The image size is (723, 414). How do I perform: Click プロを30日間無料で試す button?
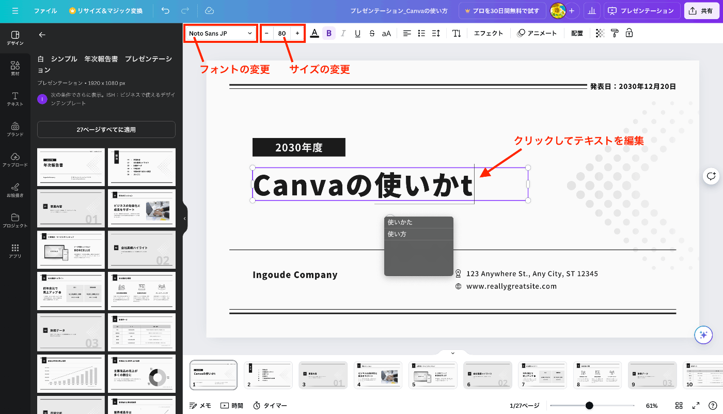point(502,10)
